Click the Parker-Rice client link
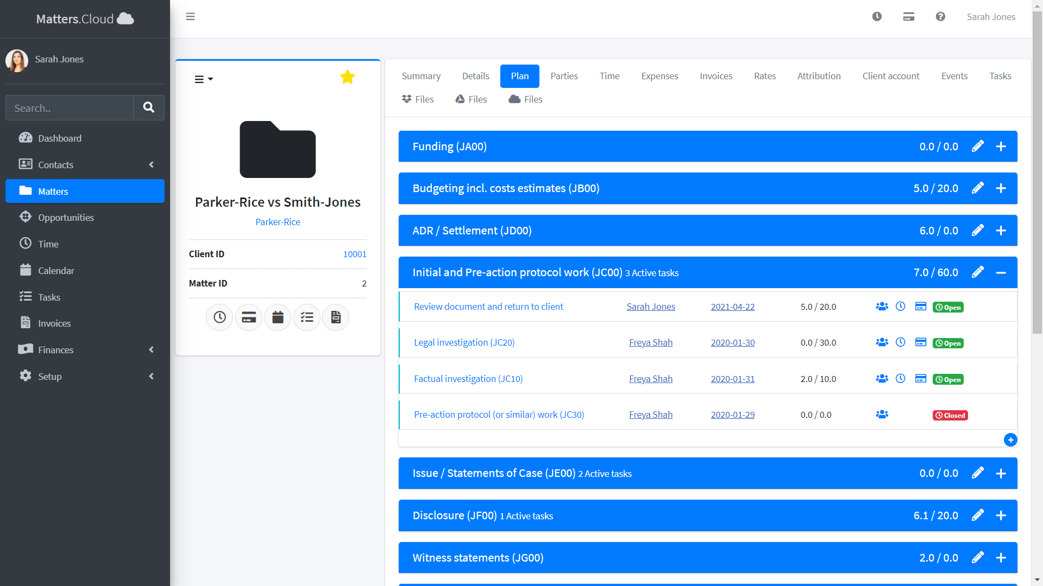Screen dimensions: 1043x586 278,222
